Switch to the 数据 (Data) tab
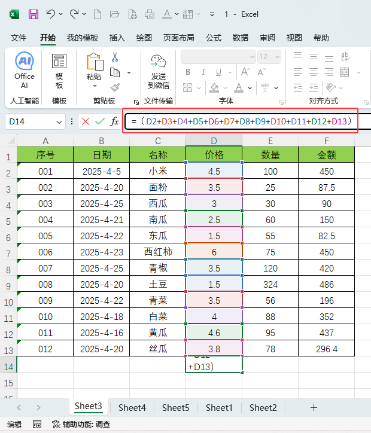 tap(241, 38)
